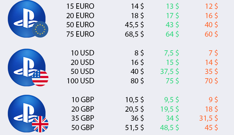Click the green 37,5 $ price
234x135 pixels.
170,72
